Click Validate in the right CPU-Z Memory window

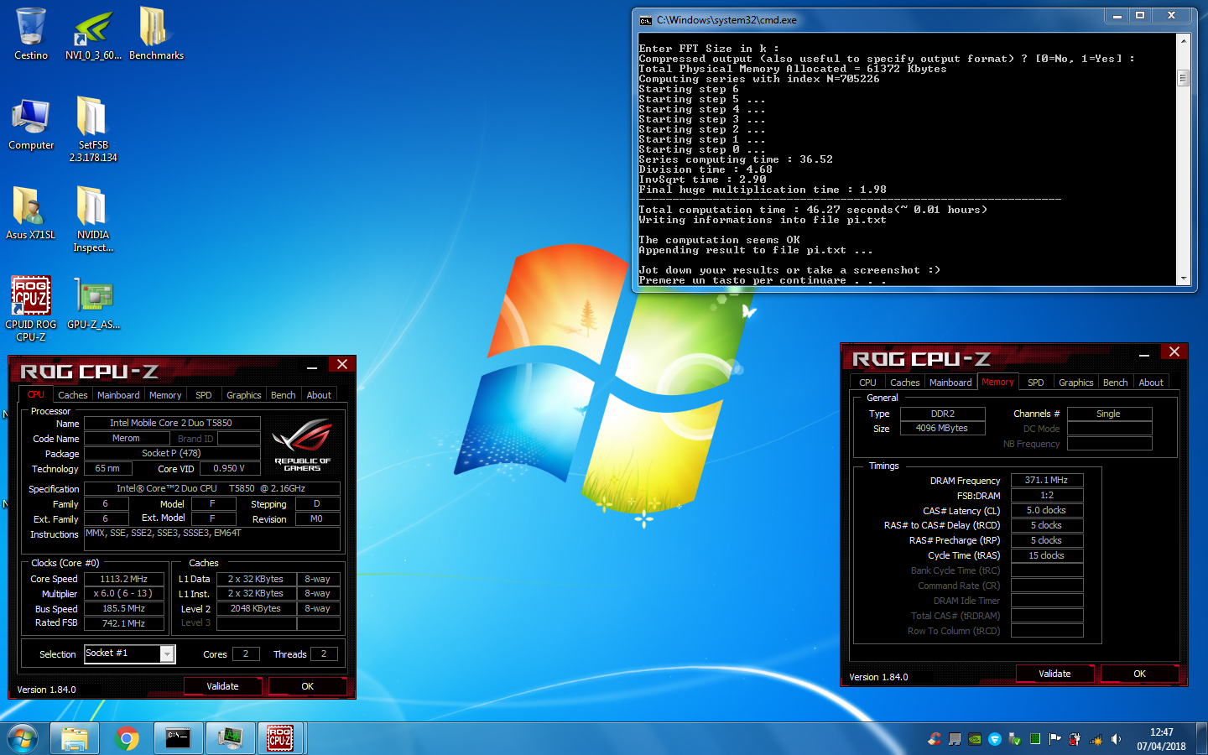tap(1055, 674)
